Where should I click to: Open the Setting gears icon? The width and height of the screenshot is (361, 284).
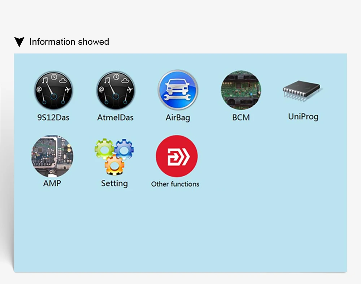[114, 157]
